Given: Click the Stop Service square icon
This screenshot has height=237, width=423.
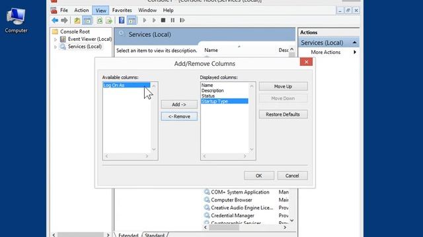Looking at the screenshot, I should click(163, 20).
